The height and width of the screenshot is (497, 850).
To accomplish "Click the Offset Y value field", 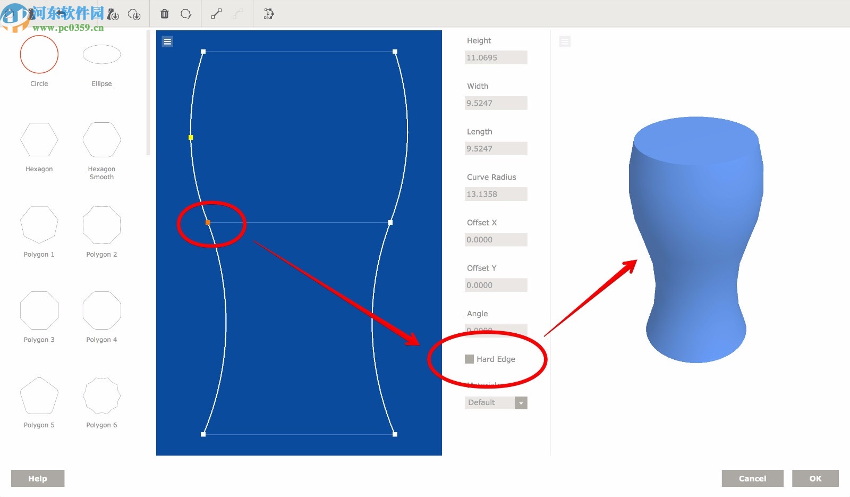I will pos(496,285).
